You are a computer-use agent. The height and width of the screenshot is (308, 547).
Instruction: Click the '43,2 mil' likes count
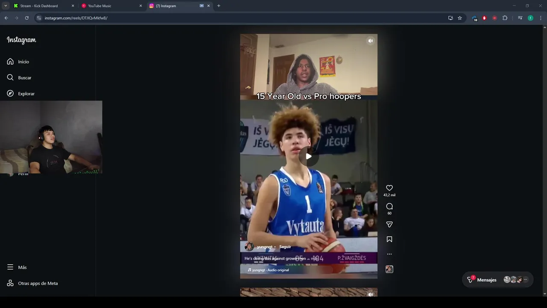389,195
